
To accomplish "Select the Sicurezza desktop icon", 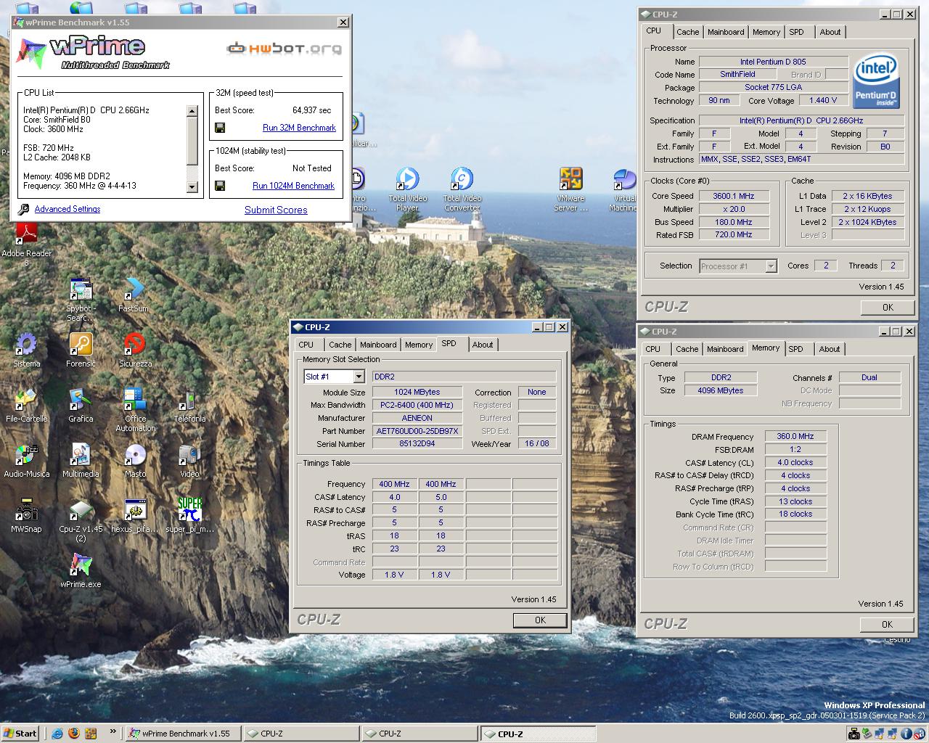I will (134, 345).
